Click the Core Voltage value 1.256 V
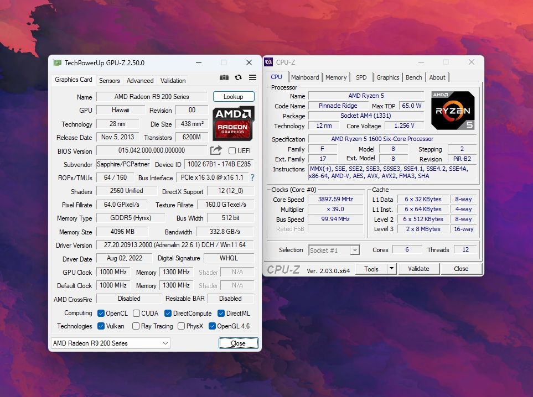Image resolution: width=533 pixels, height=397 pixels. (404, 126)
